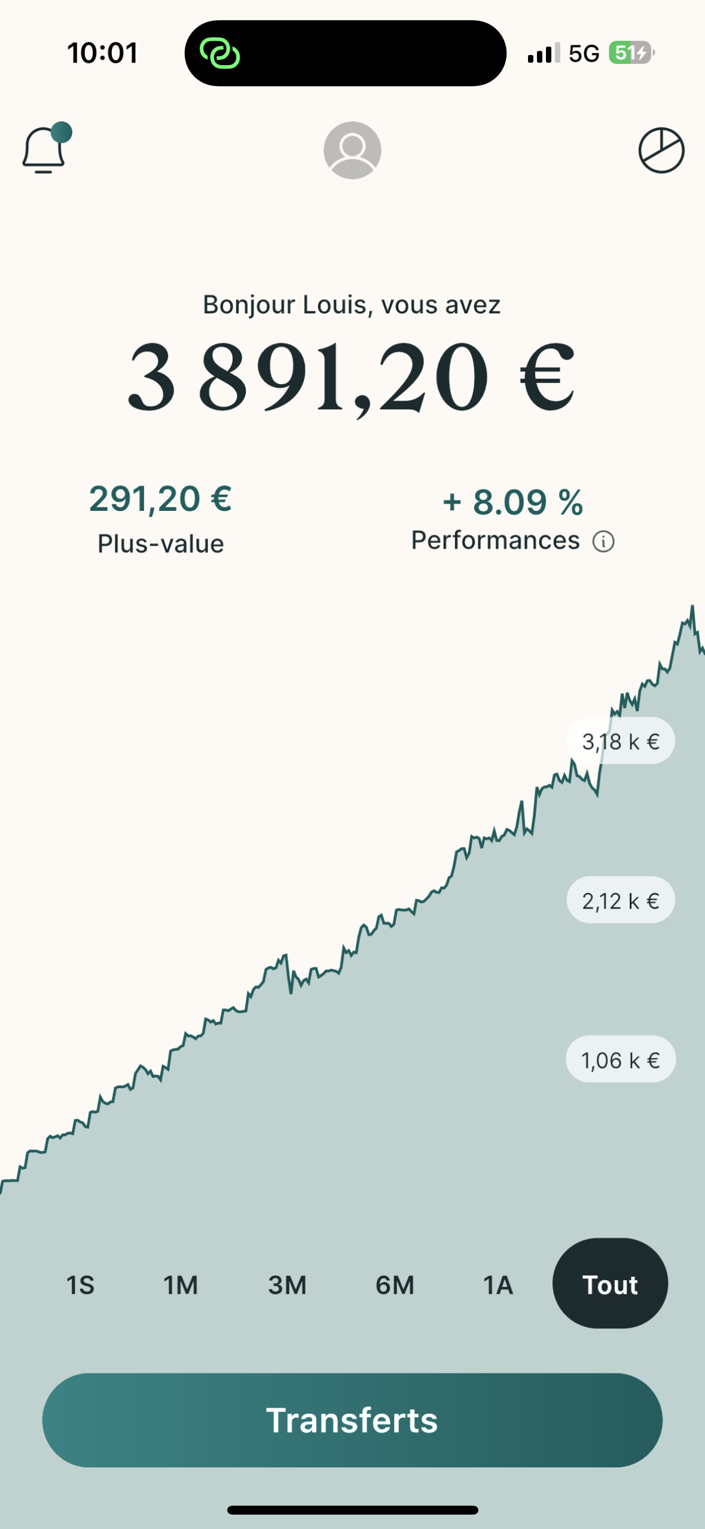The image size is (705, 1529).
Task: Open the Transferts button
Action: [x=352, y=1420]
